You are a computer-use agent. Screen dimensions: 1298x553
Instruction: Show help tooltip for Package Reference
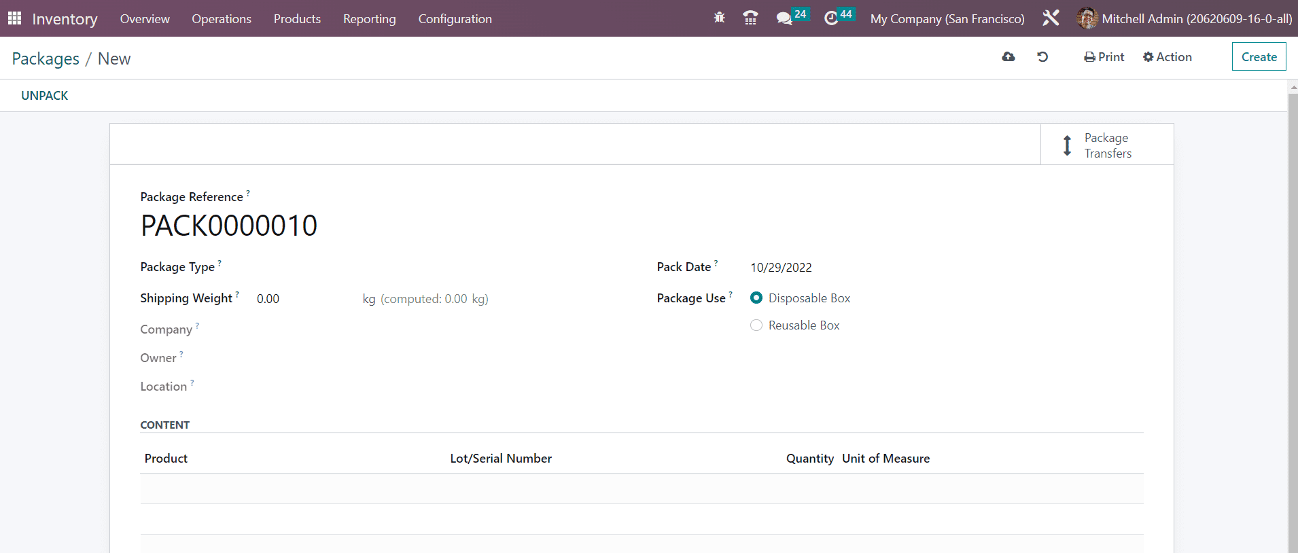(x=248, y=193)
